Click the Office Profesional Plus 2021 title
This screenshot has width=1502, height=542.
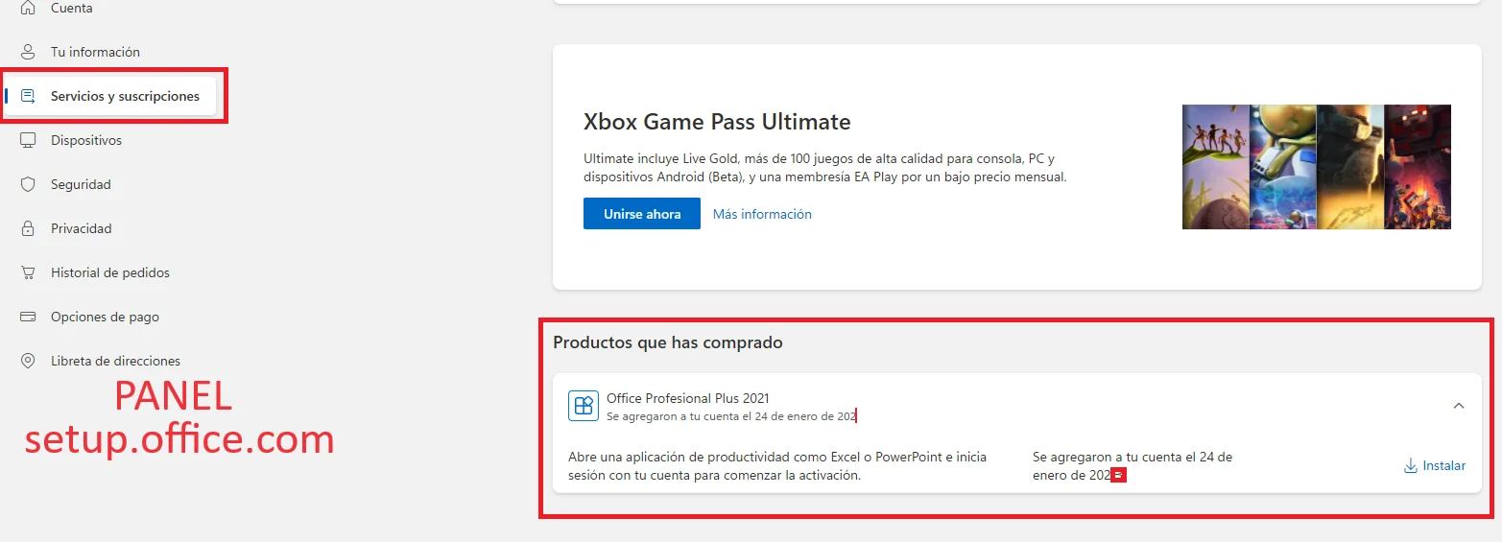coord(688,398)
